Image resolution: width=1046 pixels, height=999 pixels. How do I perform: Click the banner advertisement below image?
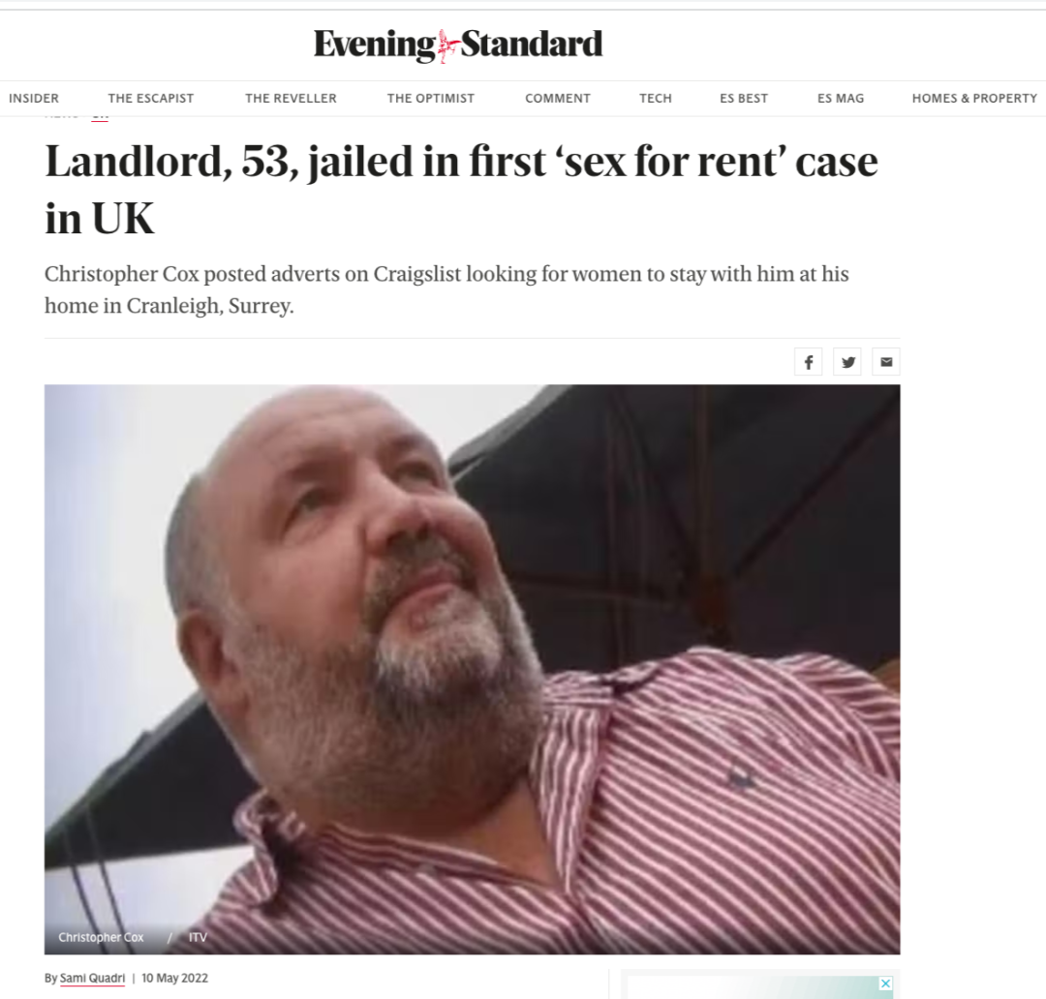tap(760, 987)
